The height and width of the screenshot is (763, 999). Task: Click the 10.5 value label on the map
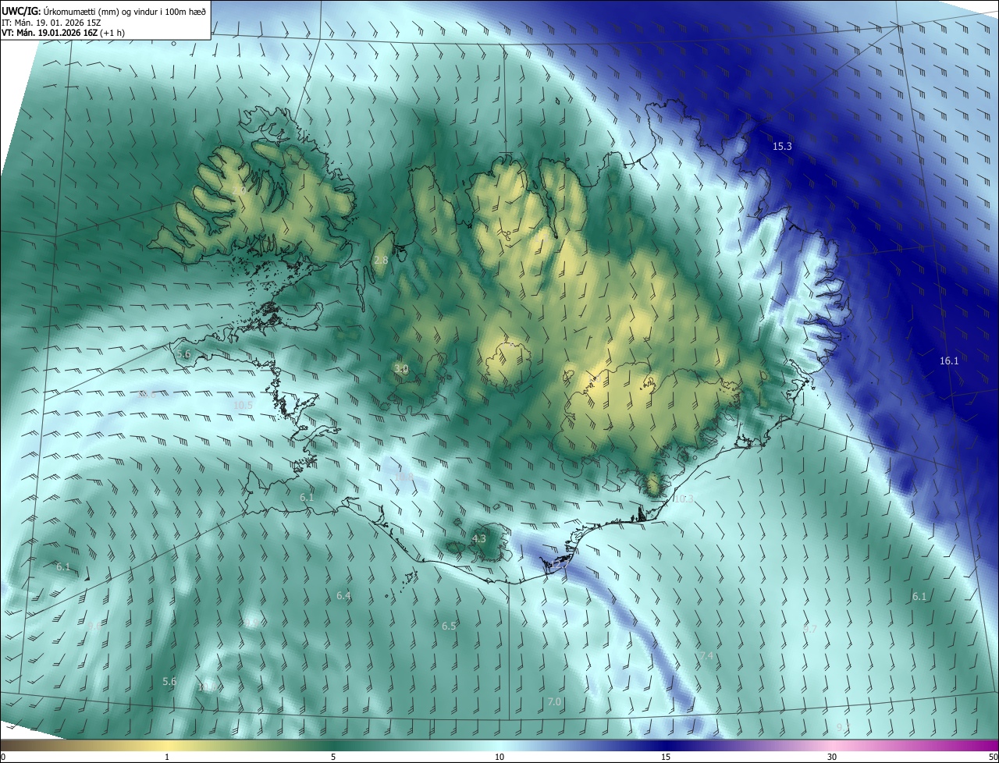243,406
